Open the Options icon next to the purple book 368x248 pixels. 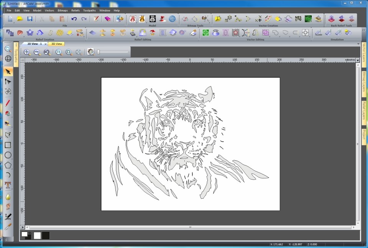(x=120, y=19)
